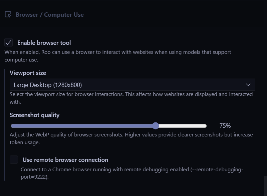267x196 pixels.
Task: Click the chevron arrow on the viewport selector
Action: tap(248, 85)
